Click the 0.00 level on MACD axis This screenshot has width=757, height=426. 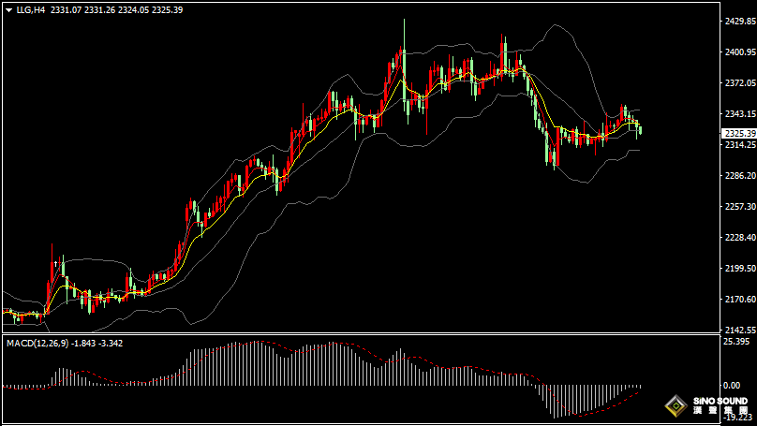(732, 386)
